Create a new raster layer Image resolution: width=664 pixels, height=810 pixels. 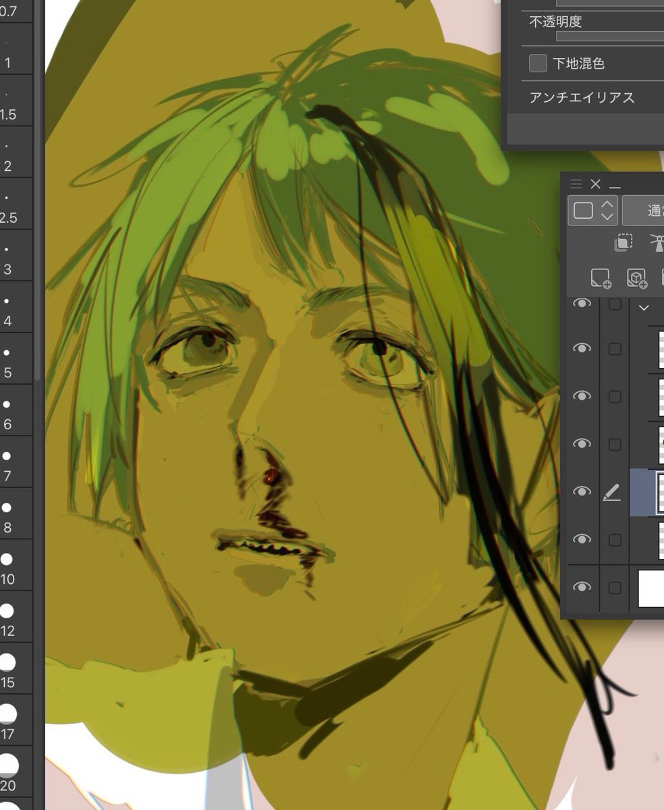600,278
